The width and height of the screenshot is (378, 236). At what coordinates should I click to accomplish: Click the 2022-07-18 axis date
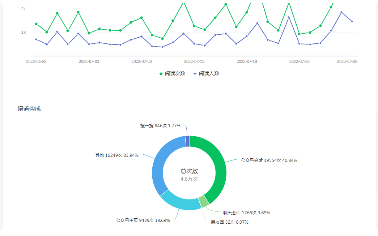[x=247, y=61]
